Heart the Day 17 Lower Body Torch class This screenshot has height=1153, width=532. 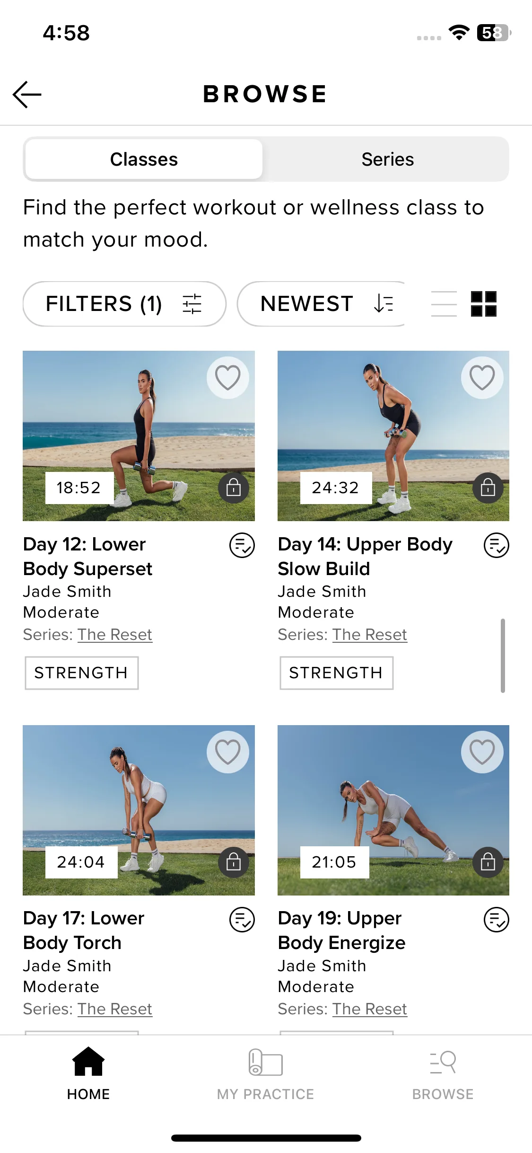(x=227, y=752)
